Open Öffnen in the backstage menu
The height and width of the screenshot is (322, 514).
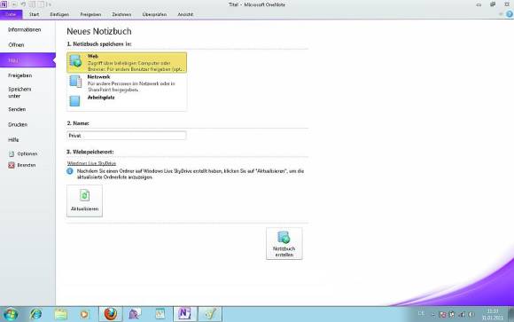click(x=16, y=44)
